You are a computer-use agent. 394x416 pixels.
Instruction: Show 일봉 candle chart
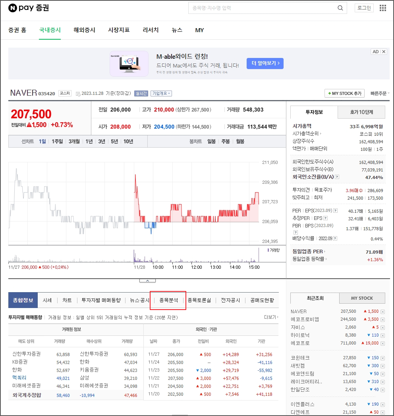pyautogui.click(x=211, y=141)
